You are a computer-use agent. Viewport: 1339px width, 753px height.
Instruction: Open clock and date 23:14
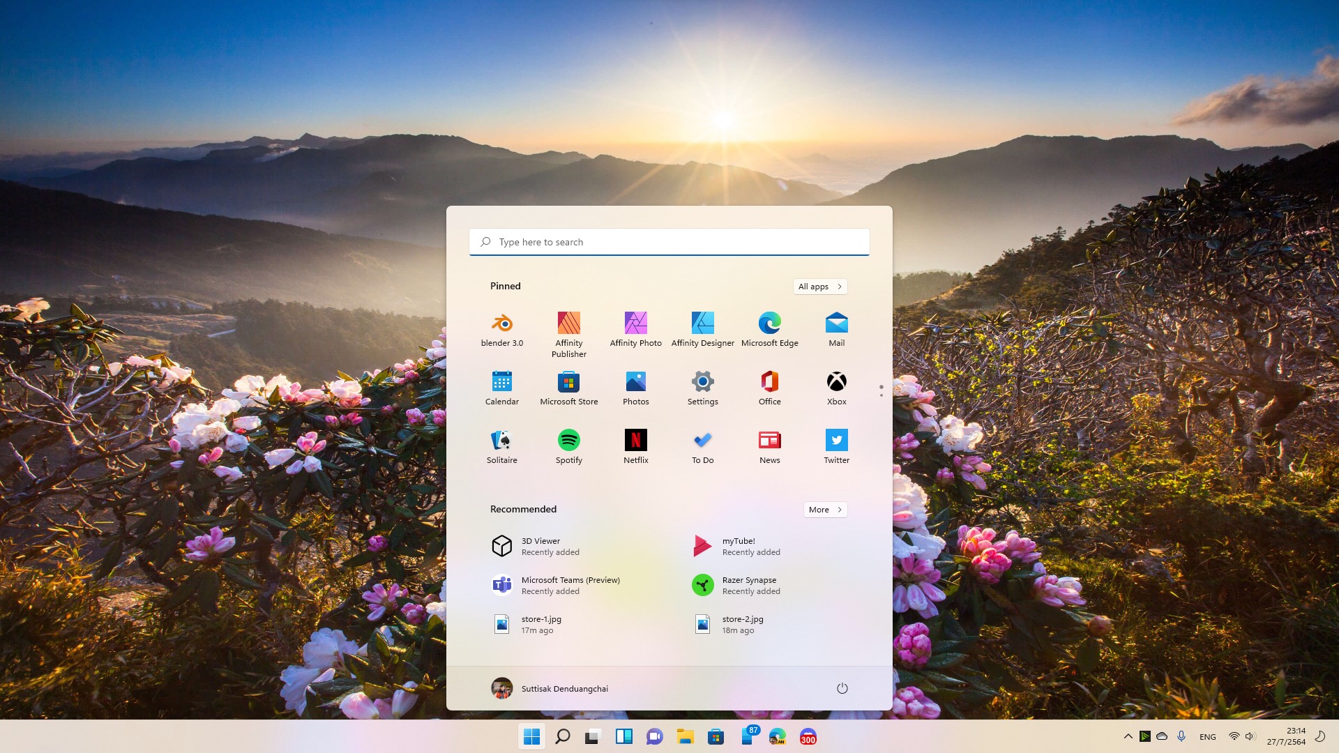[x=1286, y=736]
